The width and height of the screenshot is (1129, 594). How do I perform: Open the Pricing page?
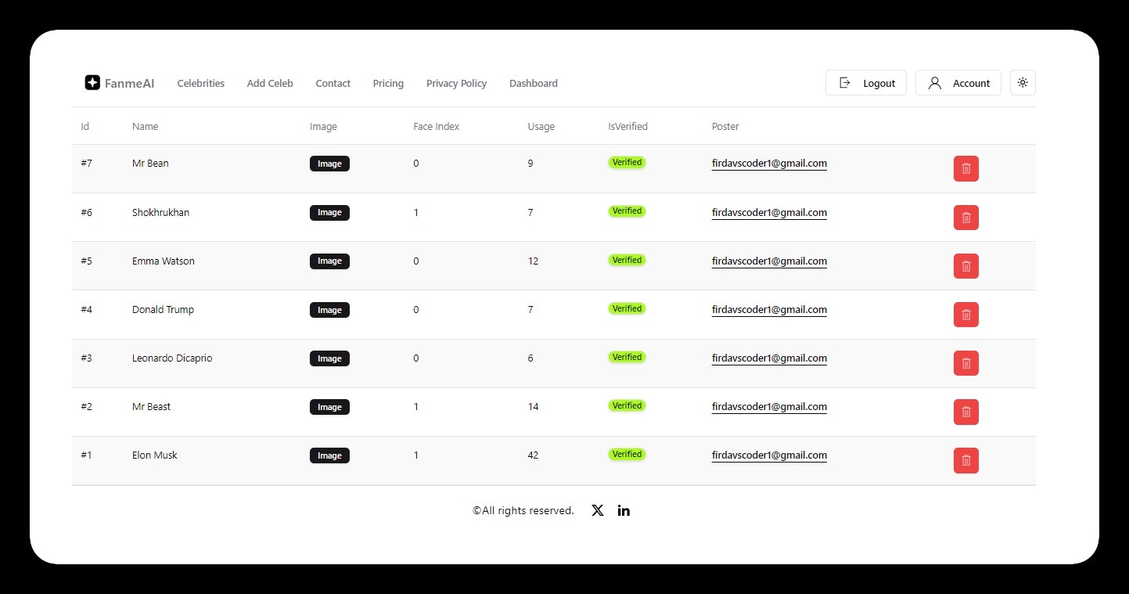tap(388, 83)
